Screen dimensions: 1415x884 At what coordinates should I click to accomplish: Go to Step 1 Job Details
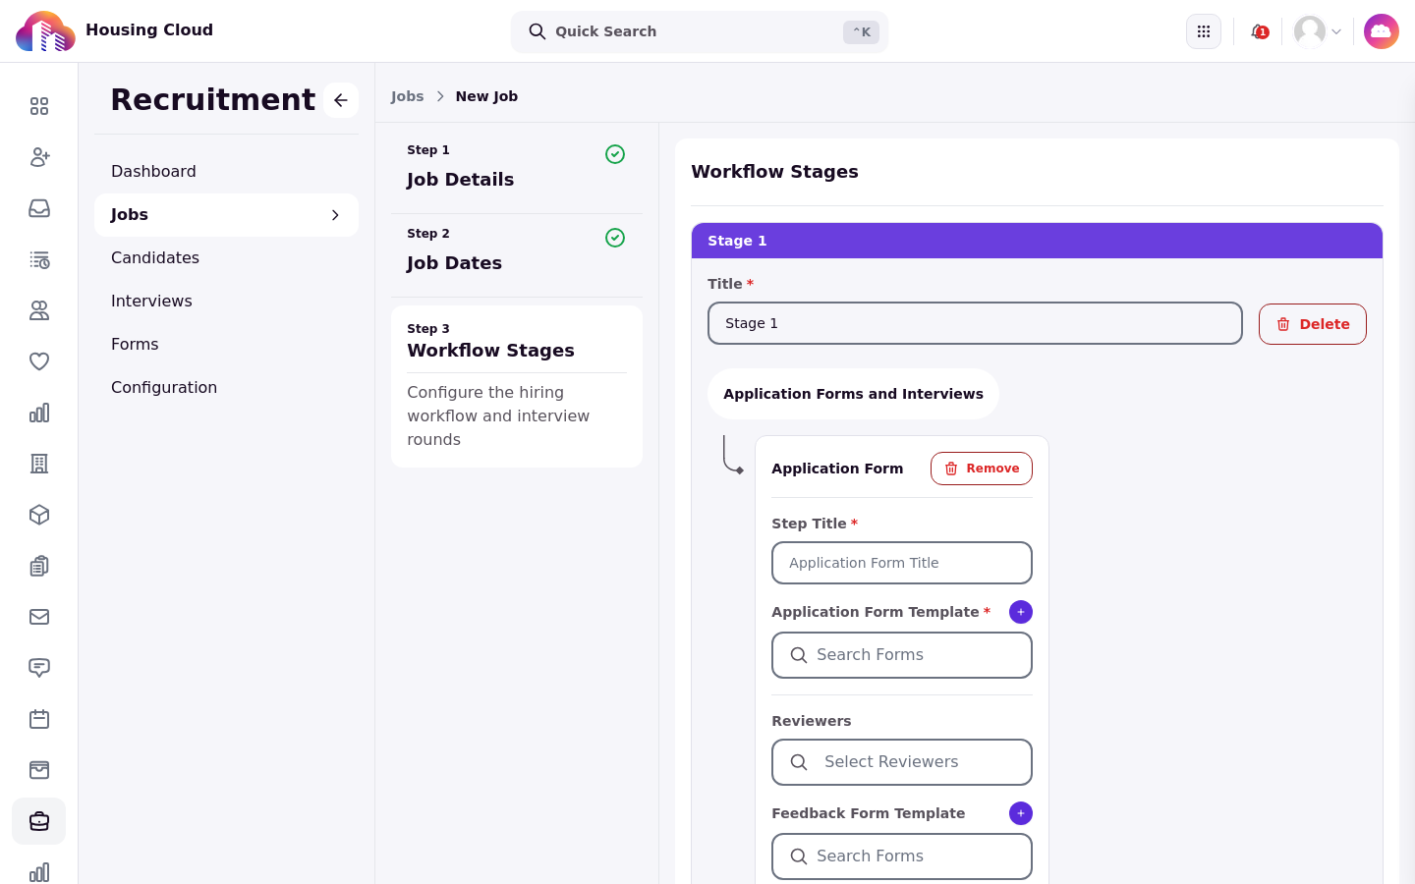point(517,168)
